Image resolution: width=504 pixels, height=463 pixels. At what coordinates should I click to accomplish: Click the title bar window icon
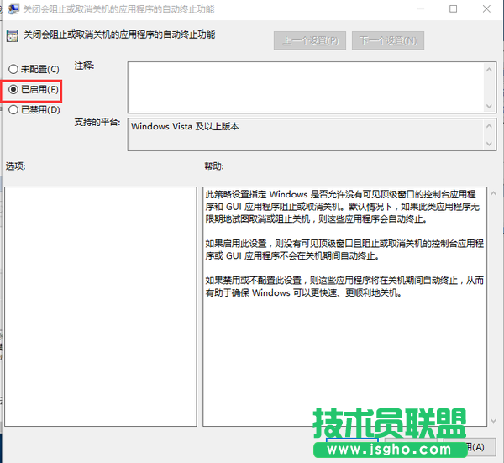pyautogui.click(x=13, y=8)
